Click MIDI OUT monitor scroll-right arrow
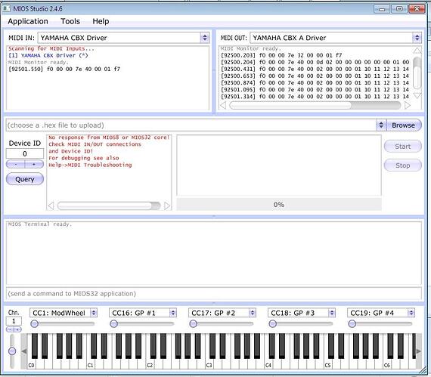This screenshot has width=431, height=377. click(408, 105)
